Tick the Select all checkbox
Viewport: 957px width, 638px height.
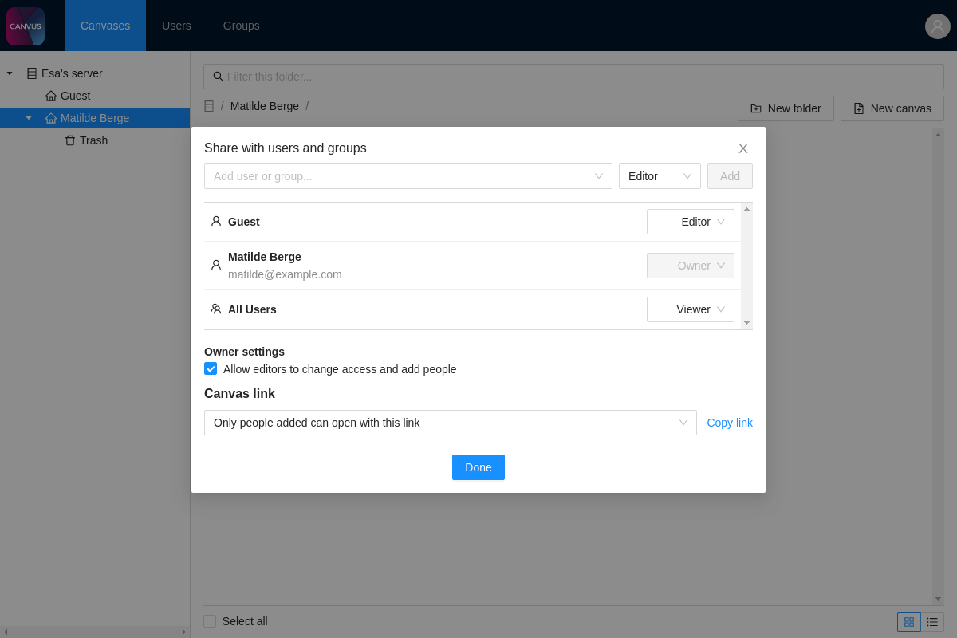point(210,621)
